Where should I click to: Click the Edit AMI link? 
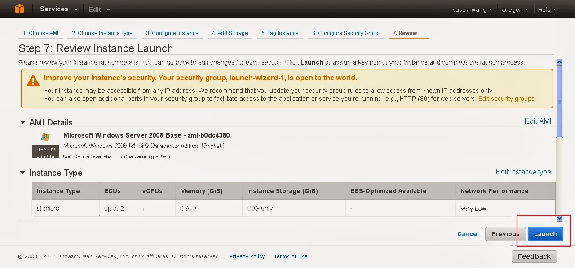point(538,121)
